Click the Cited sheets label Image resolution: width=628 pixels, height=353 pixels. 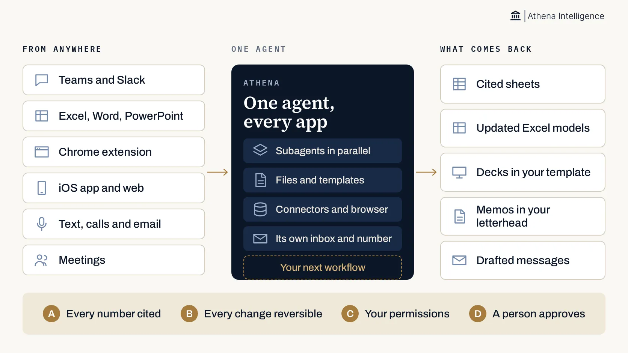[x=508, y=84]
